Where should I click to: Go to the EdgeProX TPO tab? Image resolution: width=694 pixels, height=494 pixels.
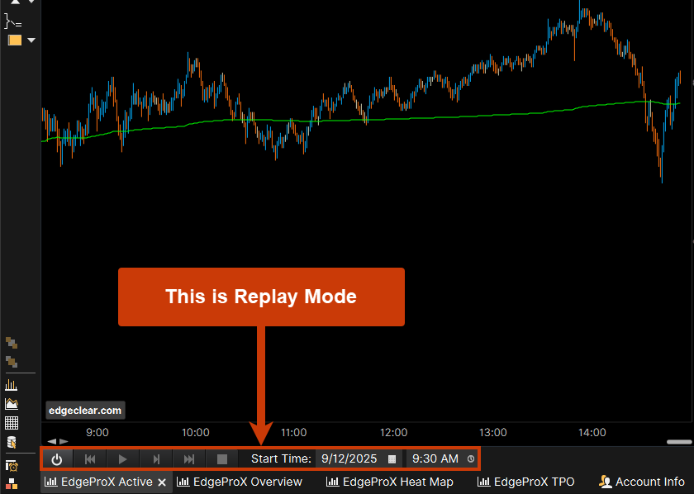tap(525, 482)
